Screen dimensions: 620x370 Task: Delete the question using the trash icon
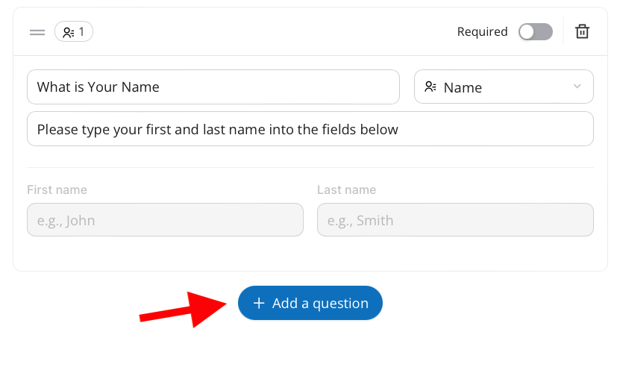pyautogui.click(x=582, y=31)
